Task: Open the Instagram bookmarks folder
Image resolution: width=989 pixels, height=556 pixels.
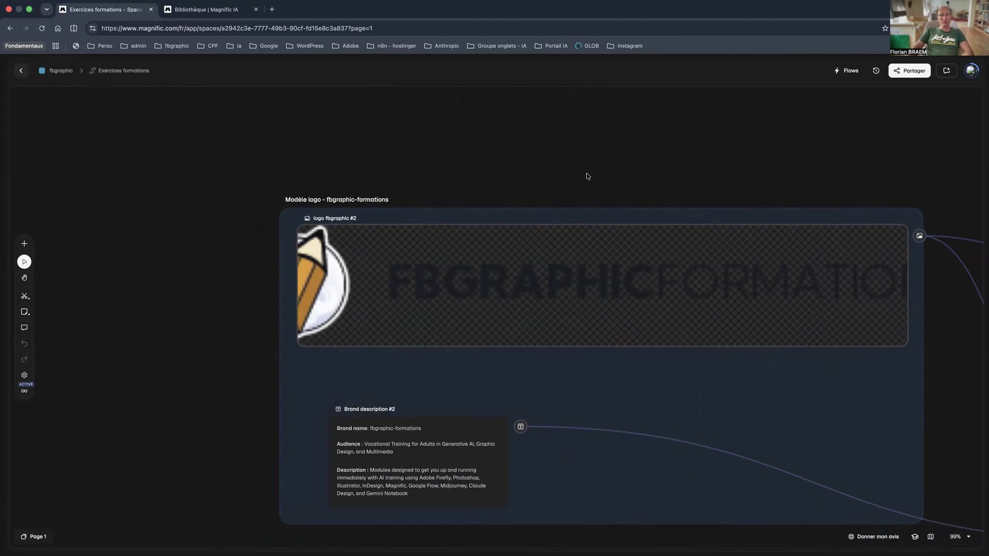Action: tap(624, 46)
